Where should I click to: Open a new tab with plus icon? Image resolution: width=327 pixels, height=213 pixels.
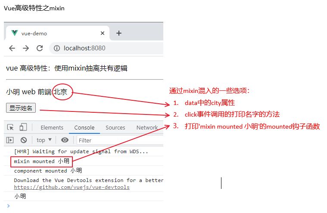tap(119, 33)
